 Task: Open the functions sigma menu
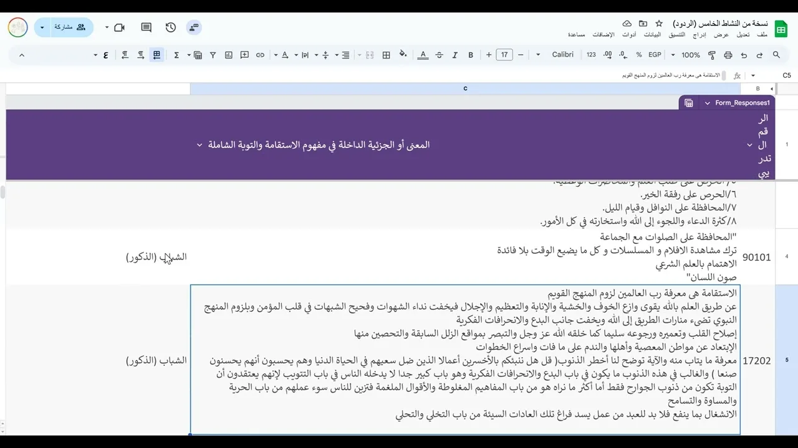click(x=176, y=55)
